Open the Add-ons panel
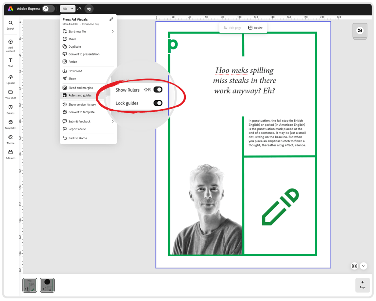 10,154
